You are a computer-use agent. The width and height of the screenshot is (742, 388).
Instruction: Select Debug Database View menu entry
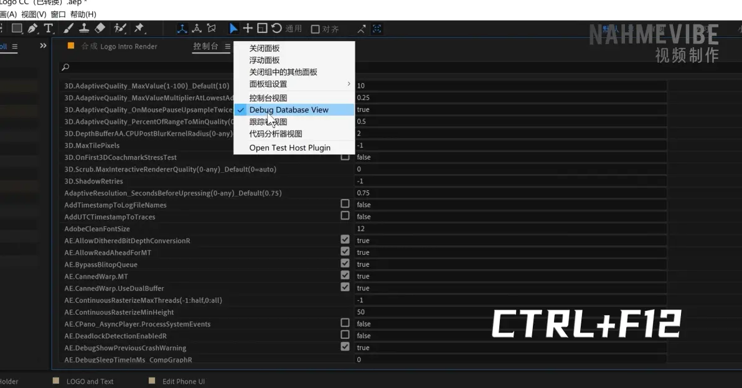tap(288, 109)
